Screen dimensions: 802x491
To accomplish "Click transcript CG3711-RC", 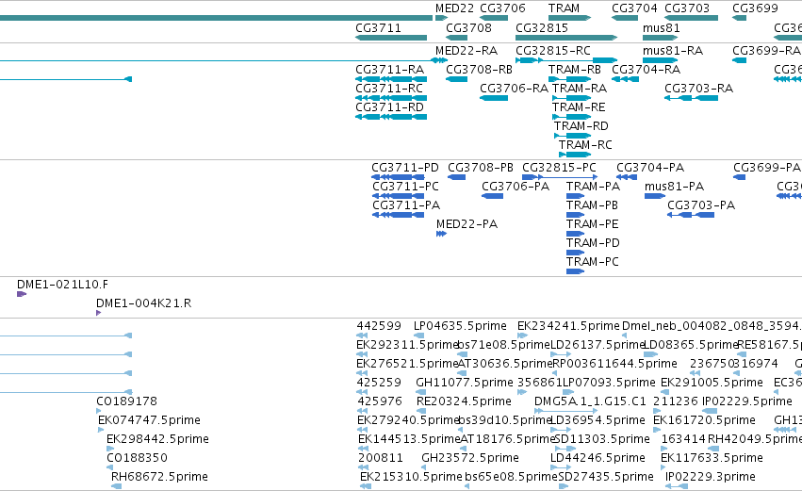I will tap(389, 89).
